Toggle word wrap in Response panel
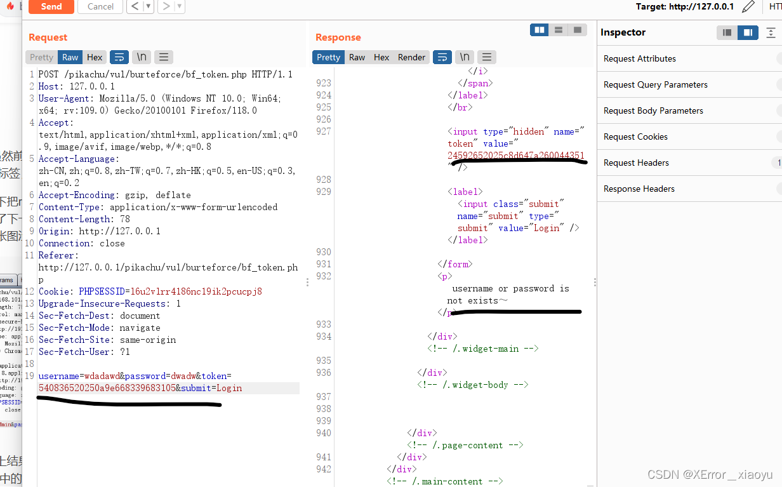The width and height of the screenshot is (782, 487). [x=442, y=57]
